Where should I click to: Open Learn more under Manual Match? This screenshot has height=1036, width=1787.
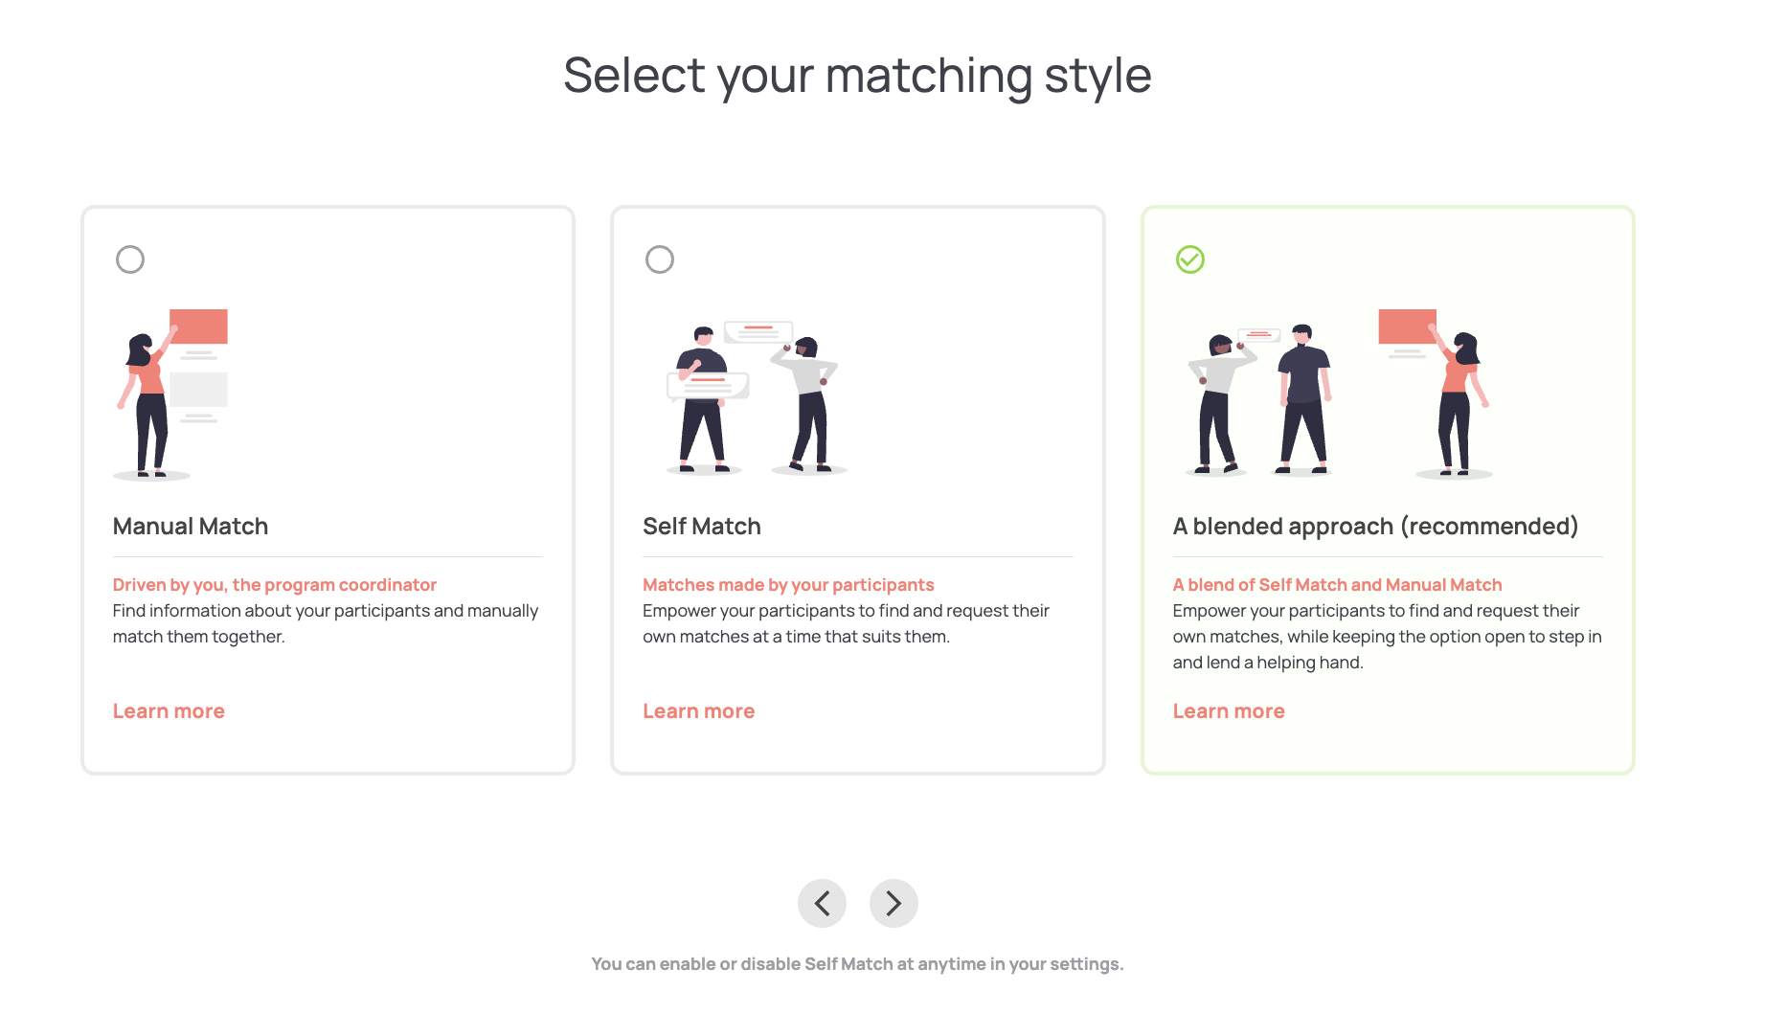click(169, 711)
